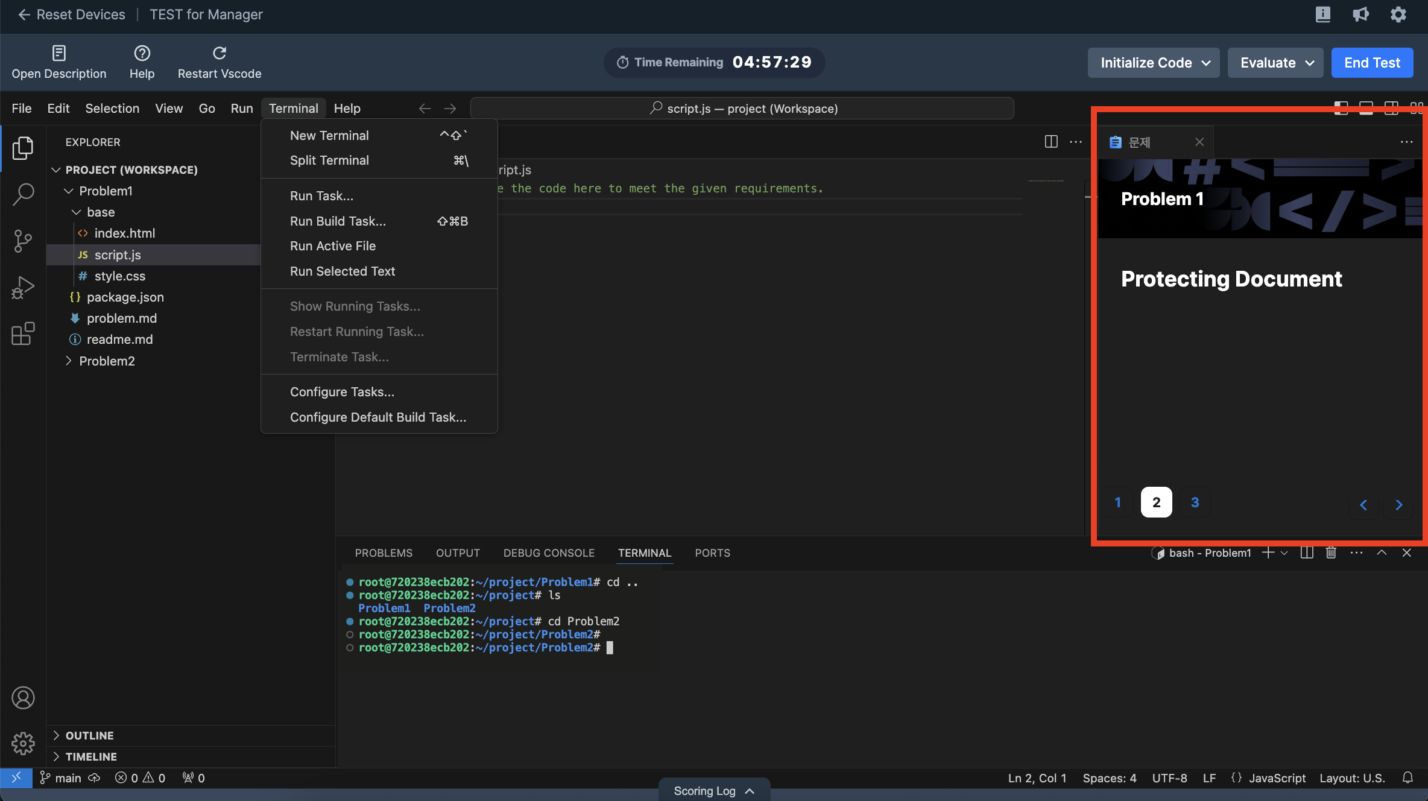Toggle the primary sidebar layout icon
Screen dimensions: 1428x801
click(x=1341, y=109)
